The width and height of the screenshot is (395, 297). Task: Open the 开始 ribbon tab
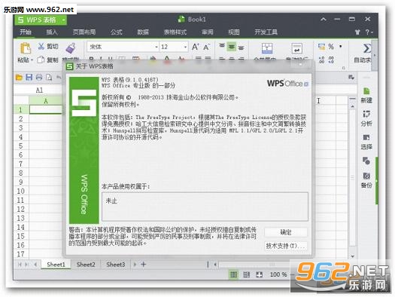[x=26, y=32]
